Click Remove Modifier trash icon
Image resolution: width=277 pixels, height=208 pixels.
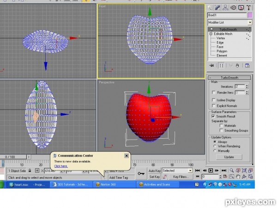237,66
